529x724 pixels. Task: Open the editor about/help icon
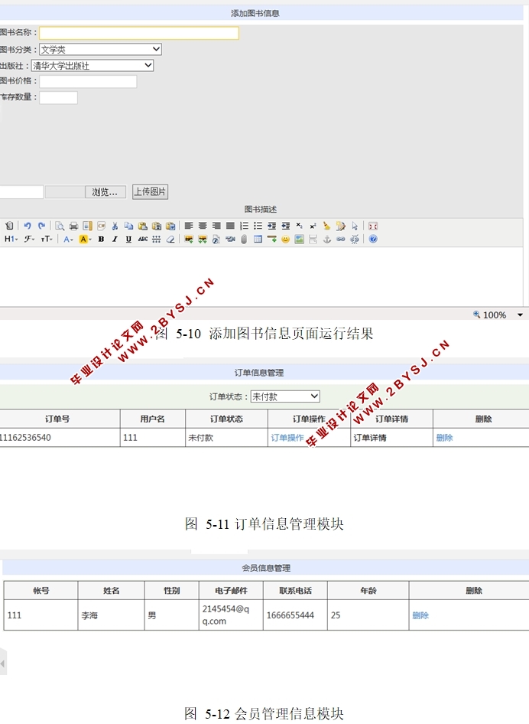[x=373, y=240]
